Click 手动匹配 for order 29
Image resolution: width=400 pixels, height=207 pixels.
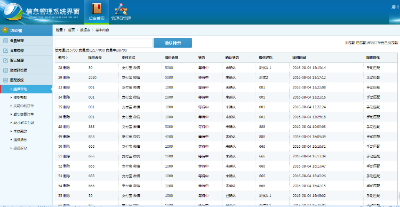click(x=373, y=77)
